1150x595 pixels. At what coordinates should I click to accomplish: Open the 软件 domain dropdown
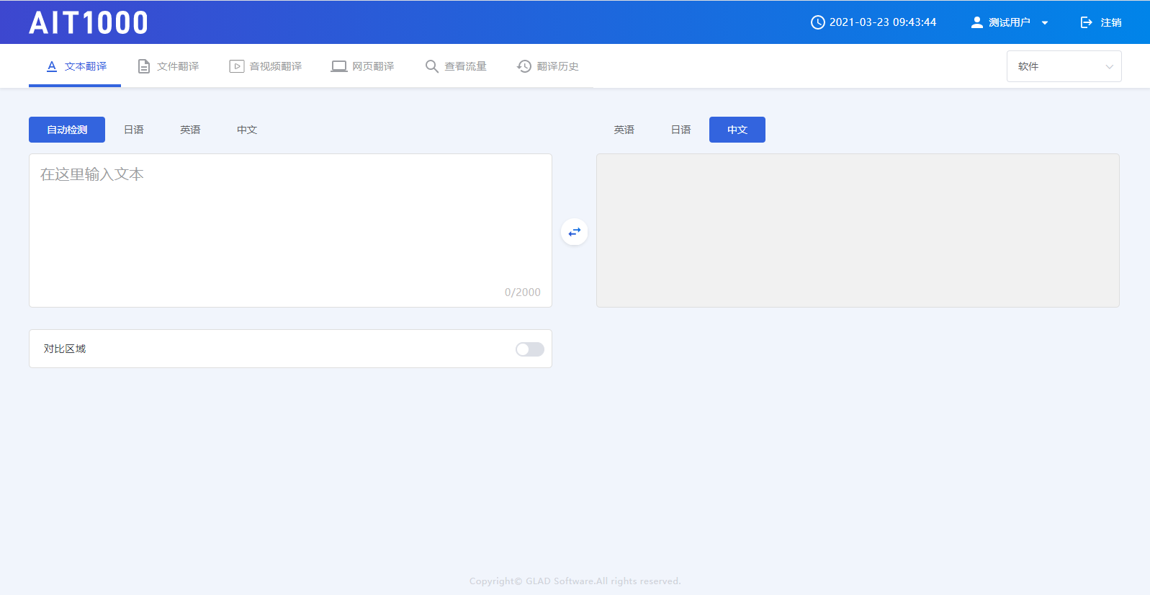[1063, 66]
